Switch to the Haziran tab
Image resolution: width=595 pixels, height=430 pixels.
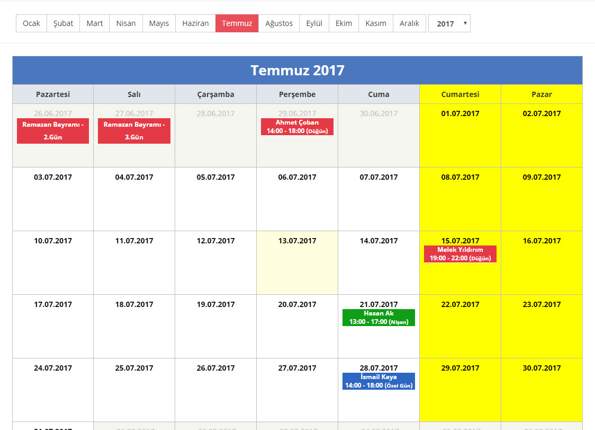pyautogui.click(x=195, y=23)
